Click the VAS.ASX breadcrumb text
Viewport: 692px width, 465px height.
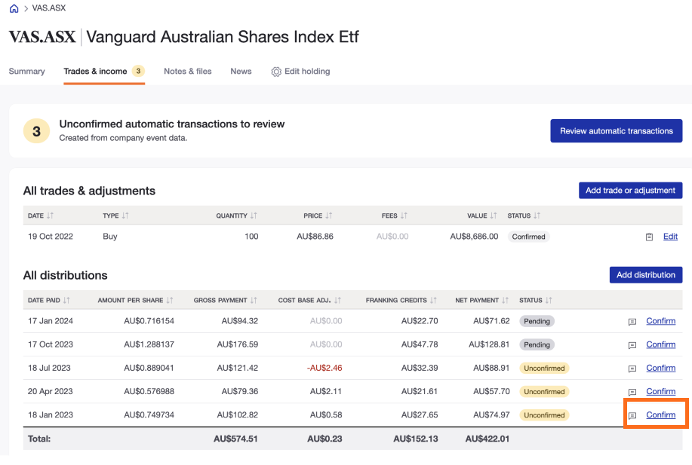click(x=49, y=8)
